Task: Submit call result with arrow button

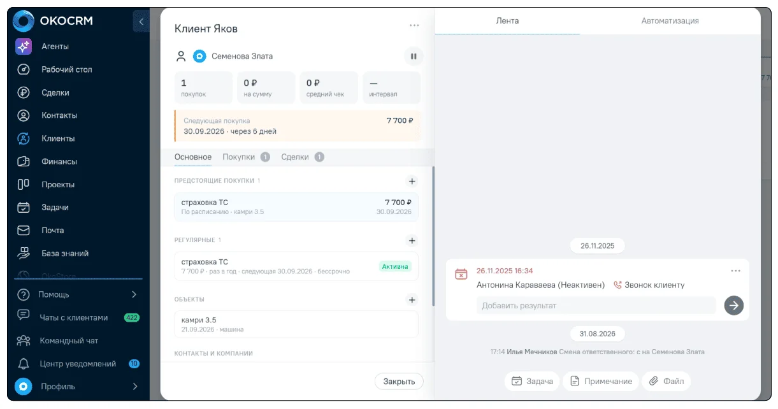Action: pos(734,305)
